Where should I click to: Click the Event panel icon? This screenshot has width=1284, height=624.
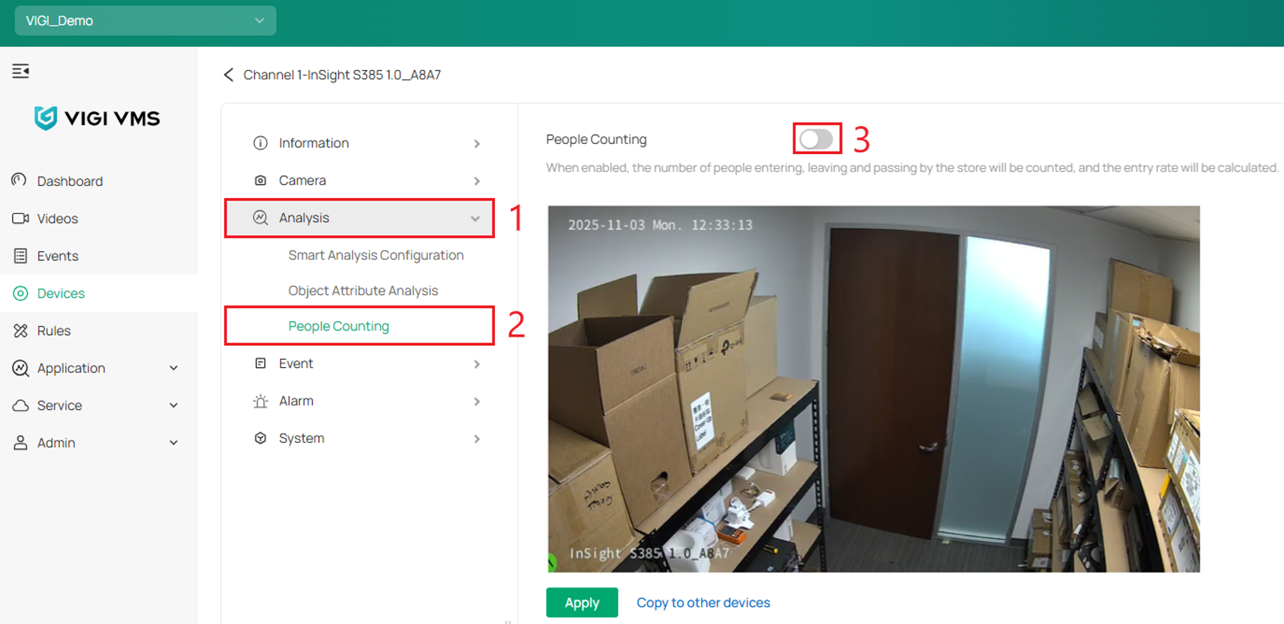click(260, 363)
